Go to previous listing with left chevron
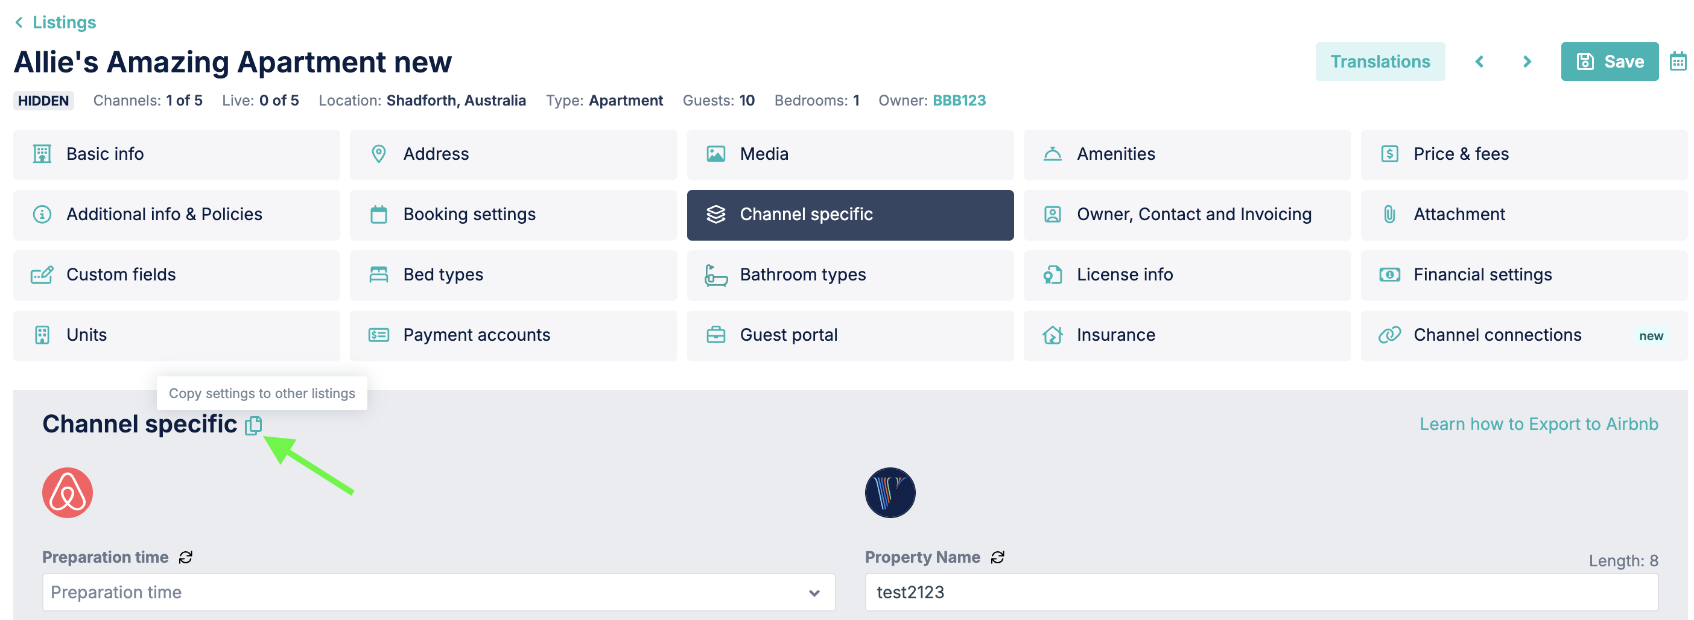Screen dimensions: 1694x620 click(x=1480, y=62)
